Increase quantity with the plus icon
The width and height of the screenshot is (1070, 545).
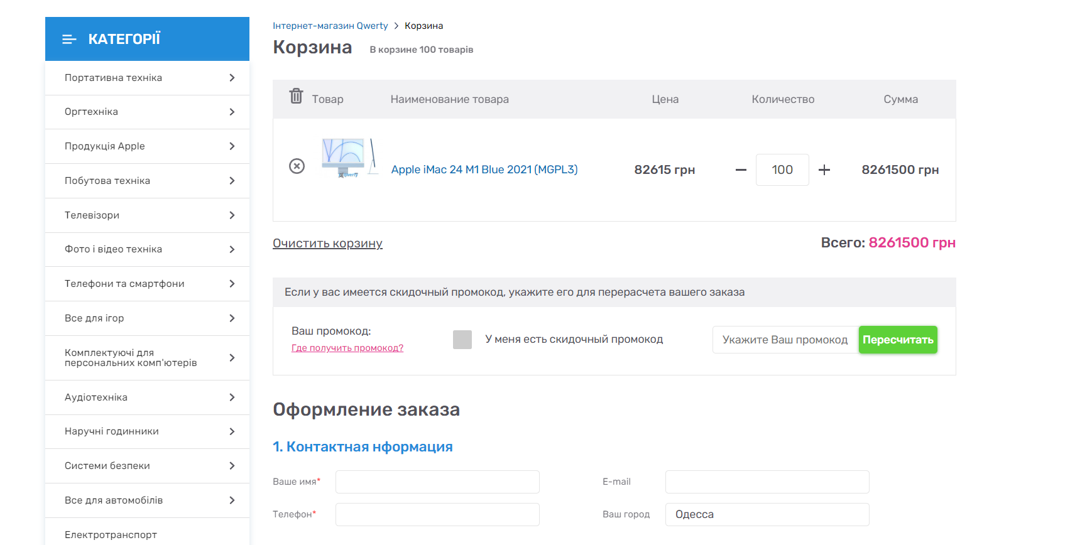[824, 170]
